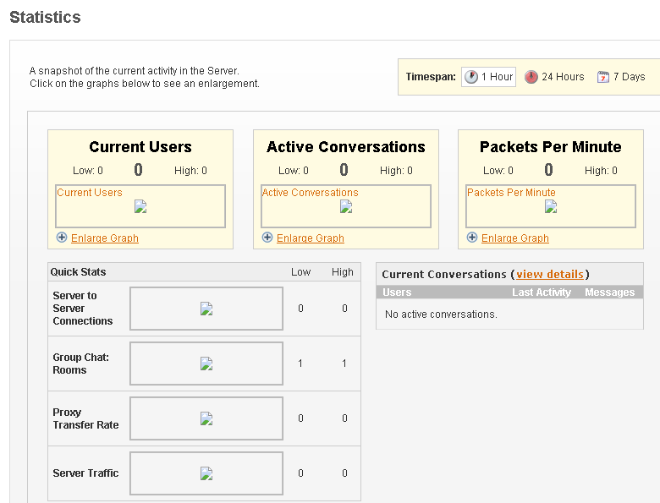
Task: Click Group Chat Rooms sparkline graph
Action: 206,364
